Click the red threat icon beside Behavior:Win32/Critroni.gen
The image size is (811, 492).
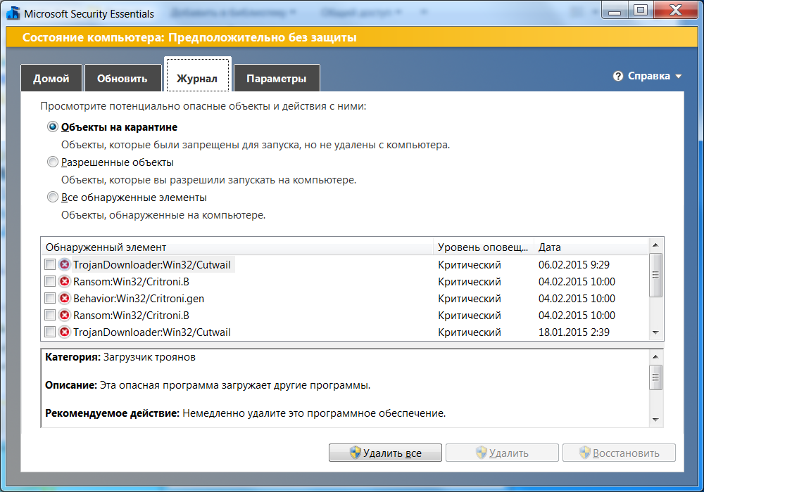[64, 299]
